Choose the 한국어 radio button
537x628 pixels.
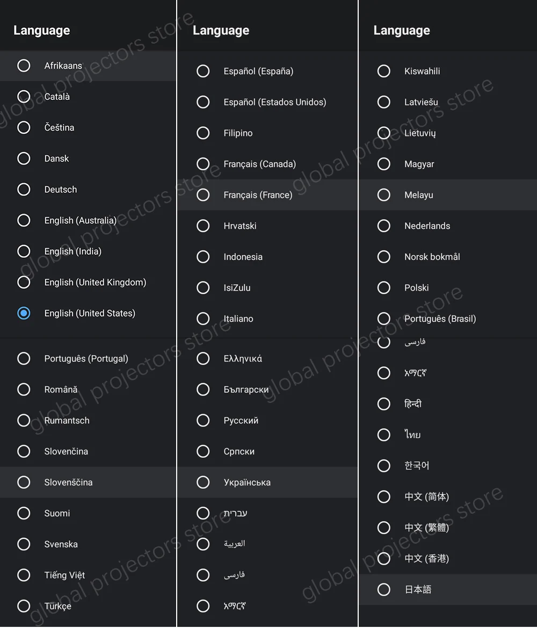click(384, 466)
